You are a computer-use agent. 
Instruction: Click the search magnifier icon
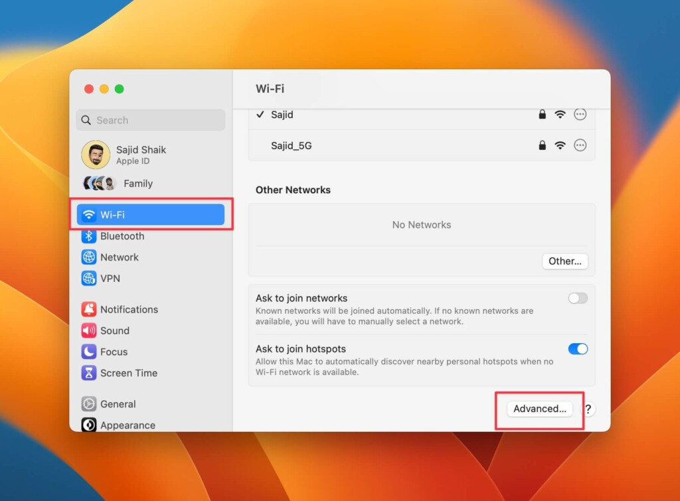pos(86,120)
